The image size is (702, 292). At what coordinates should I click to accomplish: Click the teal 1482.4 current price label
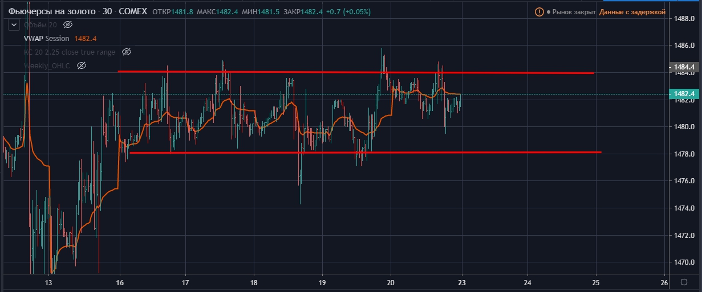click(683, 94)
